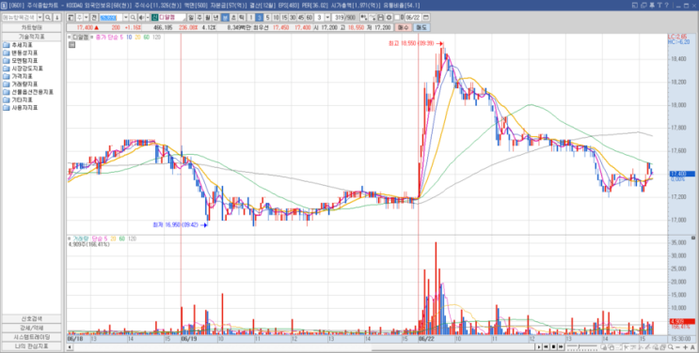Click the 319/900 candle count field
Image resolution: width=699 pixels, height=353 pixels.
click(x=344, y=17)
